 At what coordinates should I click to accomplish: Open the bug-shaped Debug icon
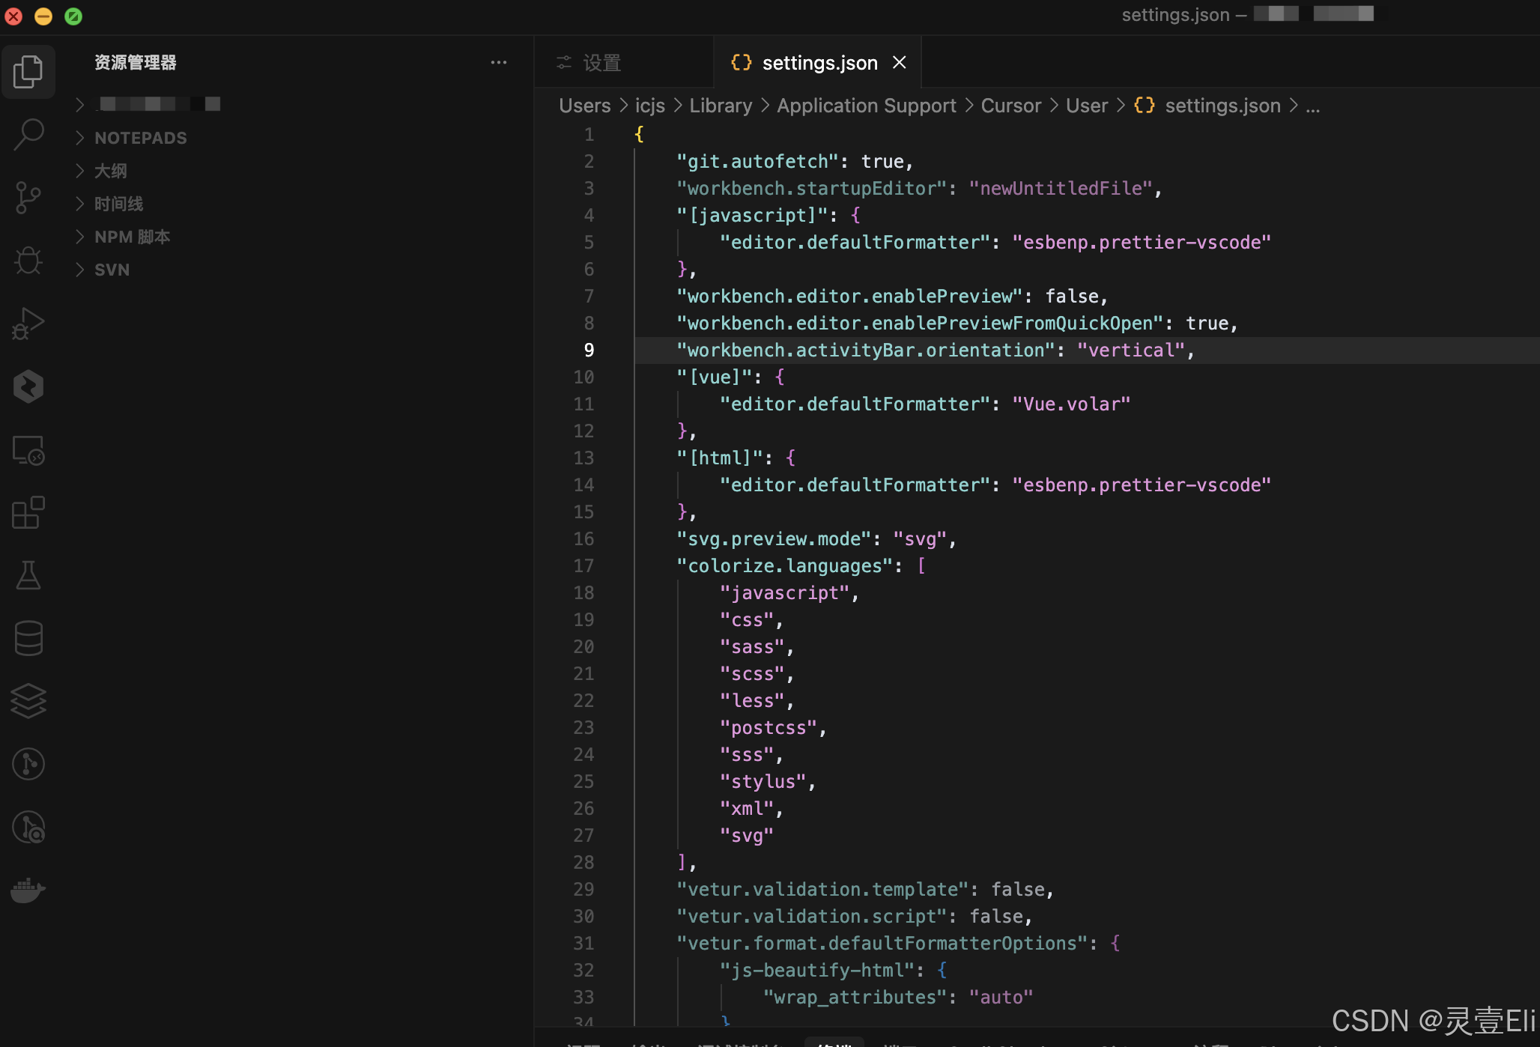[x=28, y=261]
